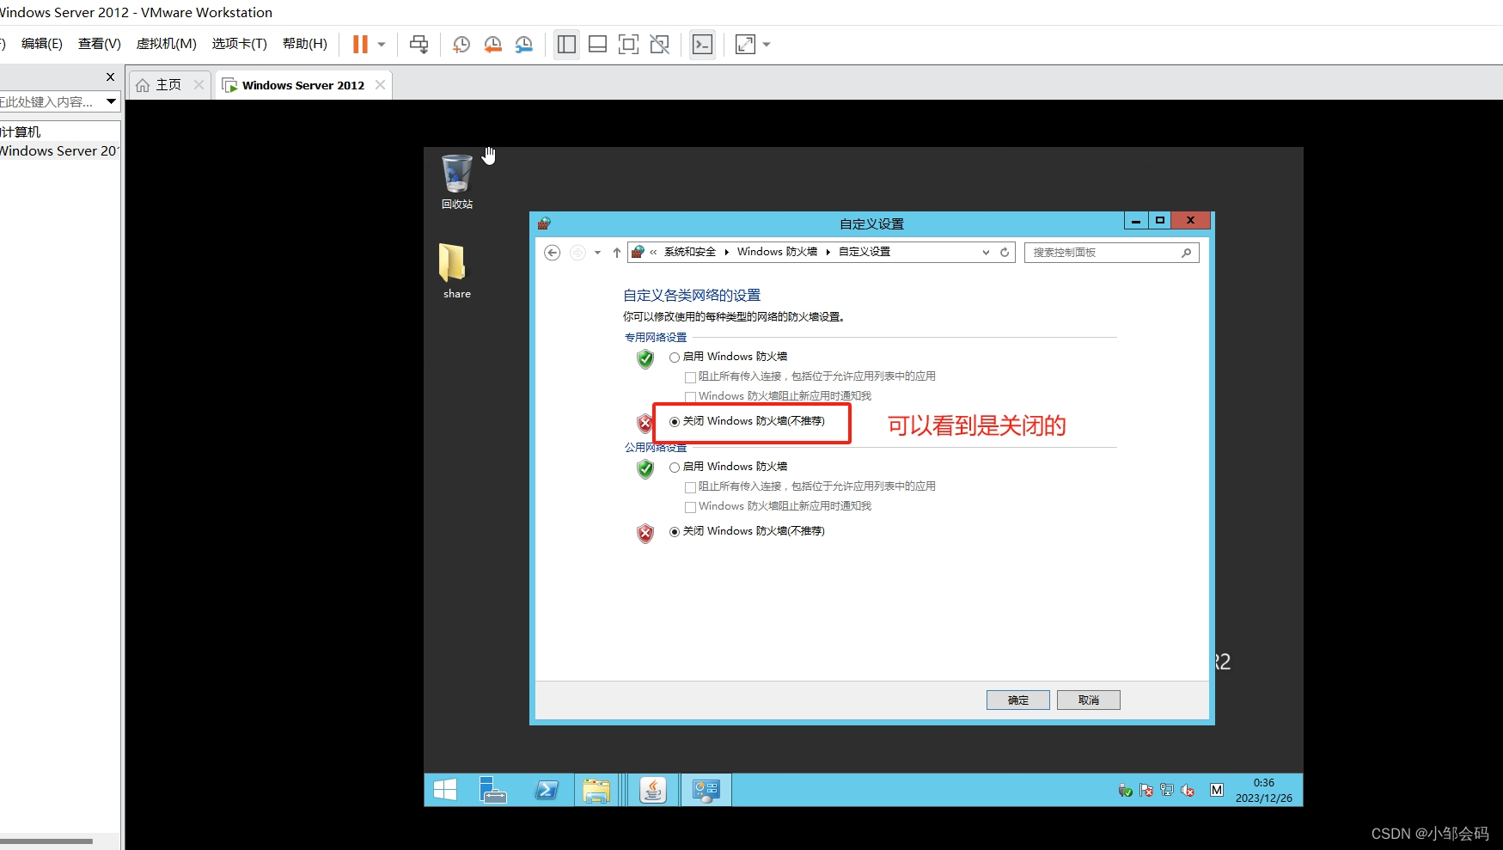Send Ctrl+Alt+Del to the VM
This screenshot has height=850, width=1503.
(x=419, y=45)
